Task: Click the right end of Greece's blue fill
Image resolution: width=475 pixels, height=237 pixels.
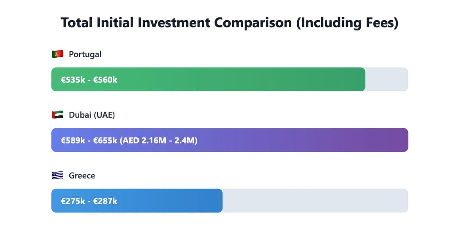Action: pos(219,201)
